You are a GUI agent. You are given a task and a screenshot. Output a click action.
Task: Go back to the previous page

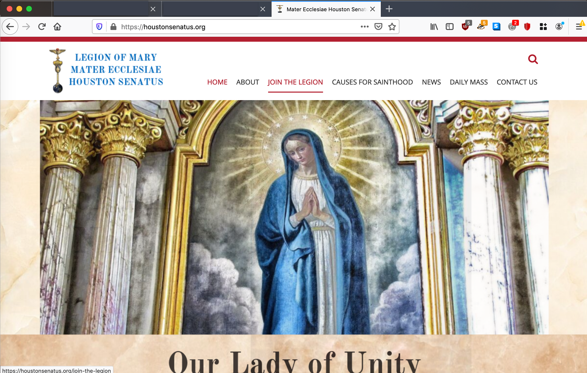(10, 27)
